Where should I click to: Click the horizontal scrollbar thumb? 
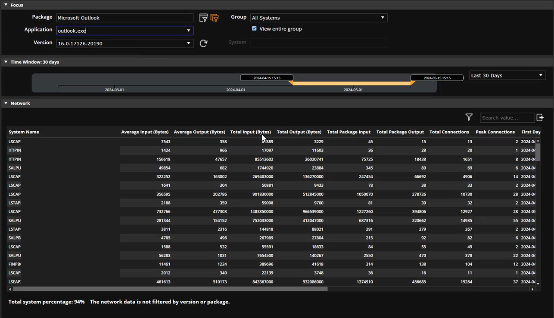pyautogui.click(x=170, y=289)
